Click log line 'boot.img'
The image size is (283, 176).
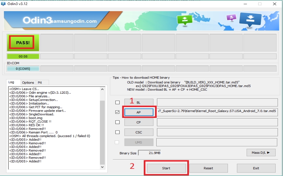pyautogui.click(x=26, y=118)
